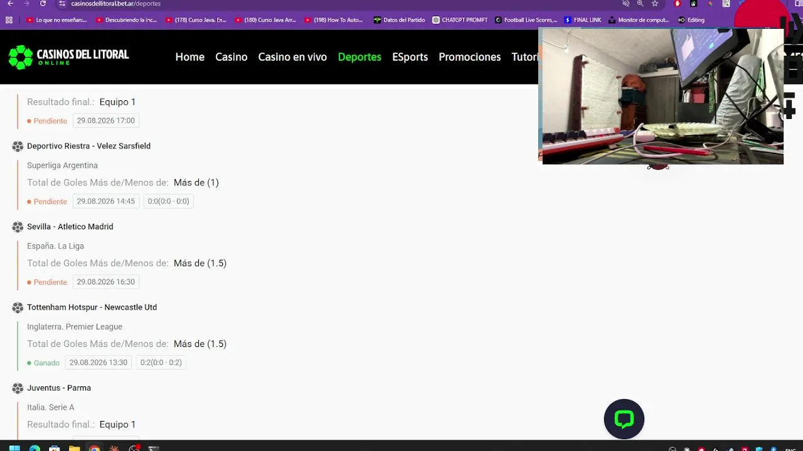Open 'Datos del Partido' bookmark
Image resolution: width=803 pixels, height=451 pixels.
(399, 20)
